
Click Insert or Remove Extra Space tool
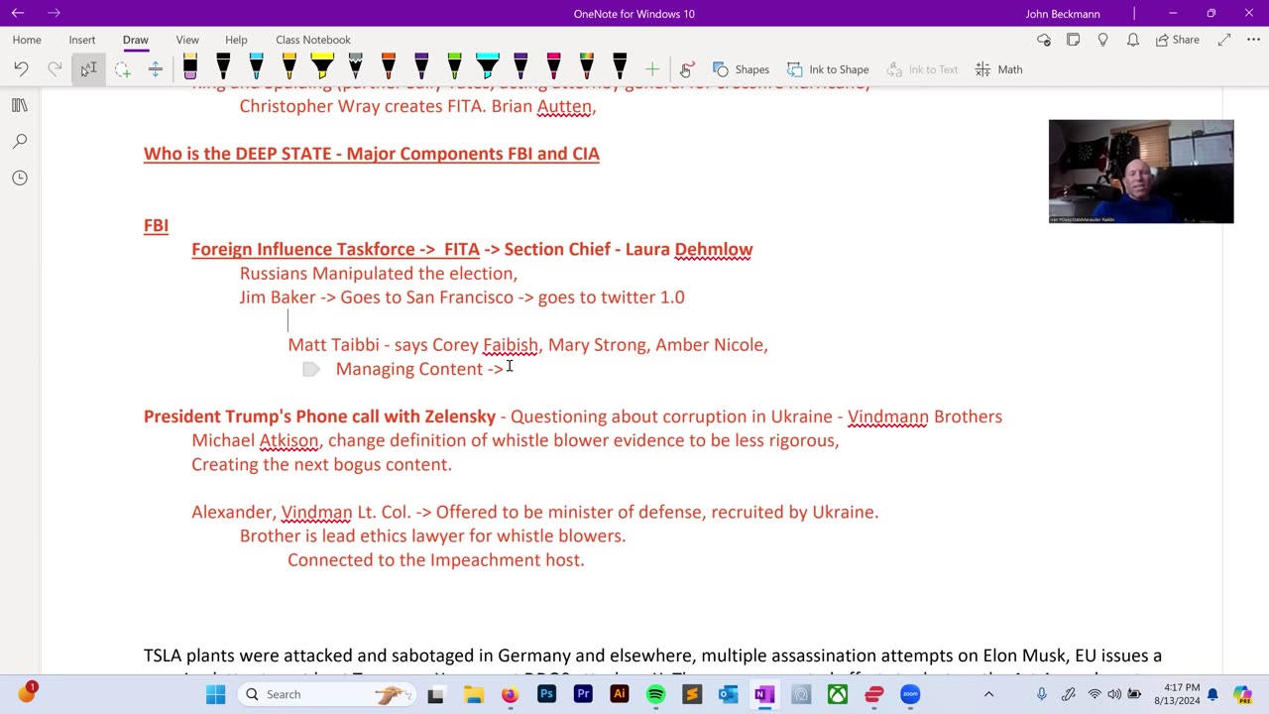click(155, 69)
